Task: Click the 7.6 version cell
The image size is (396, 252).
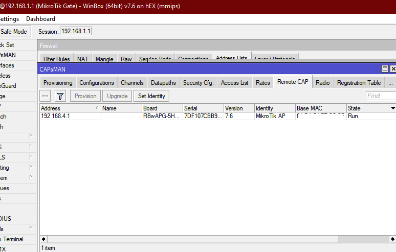Action: coord(239,116)
